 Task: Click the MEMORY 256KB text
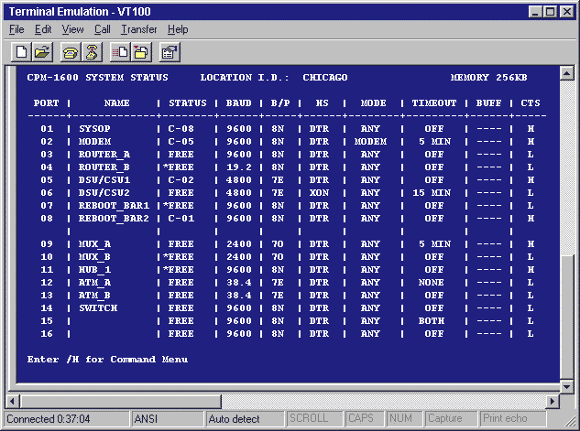tap(488, 77)
